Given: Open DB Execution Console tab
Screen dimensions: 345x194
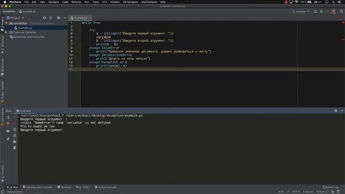Looking at the screenshot, I should click(37, 187).
